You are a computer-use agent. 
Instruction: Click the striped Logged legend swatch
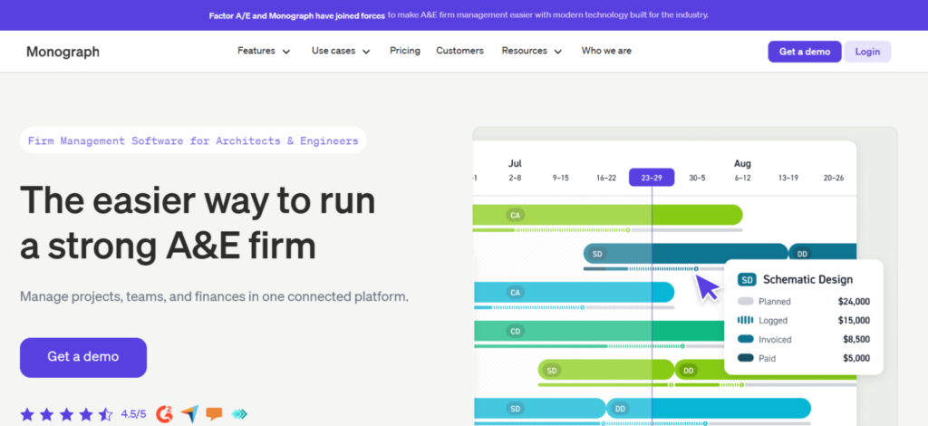point(746,320)
